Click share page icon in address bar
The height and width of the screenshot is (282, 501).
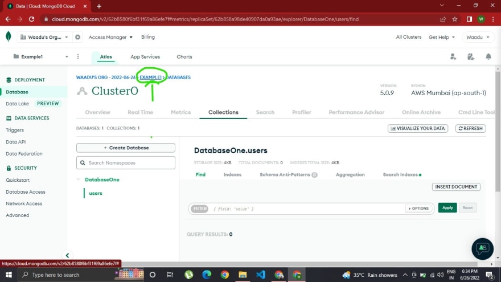[x=443, y=19]
